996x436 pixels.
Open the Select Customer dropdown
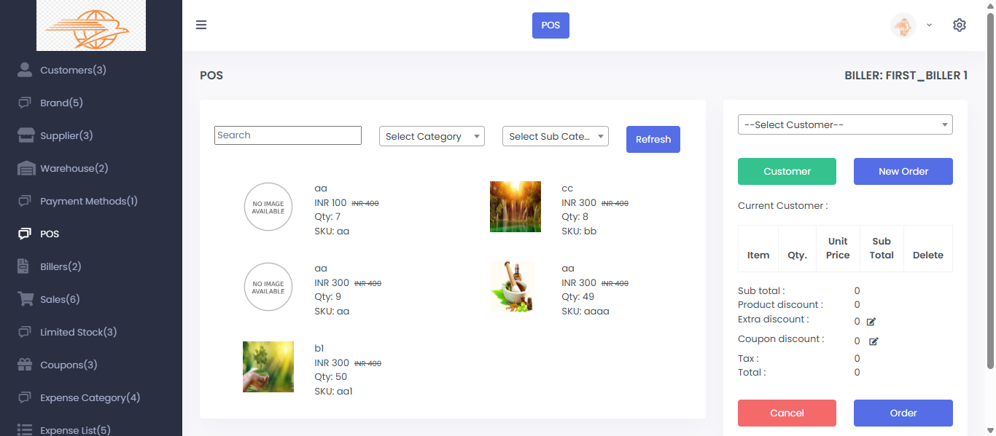click(x=844, y=124)
